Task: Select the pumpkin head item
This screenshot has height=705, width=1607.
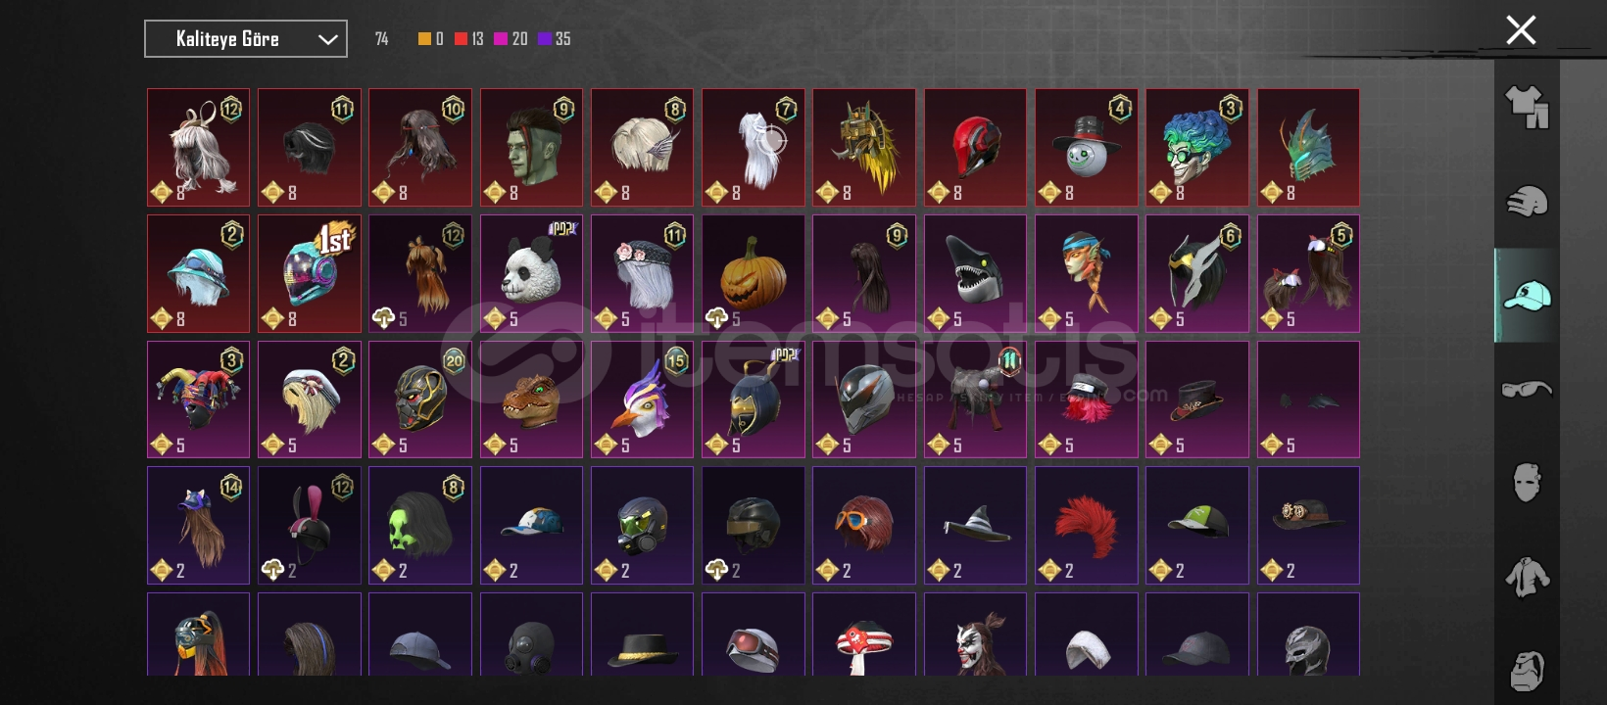Action: (x=753, y=273)
